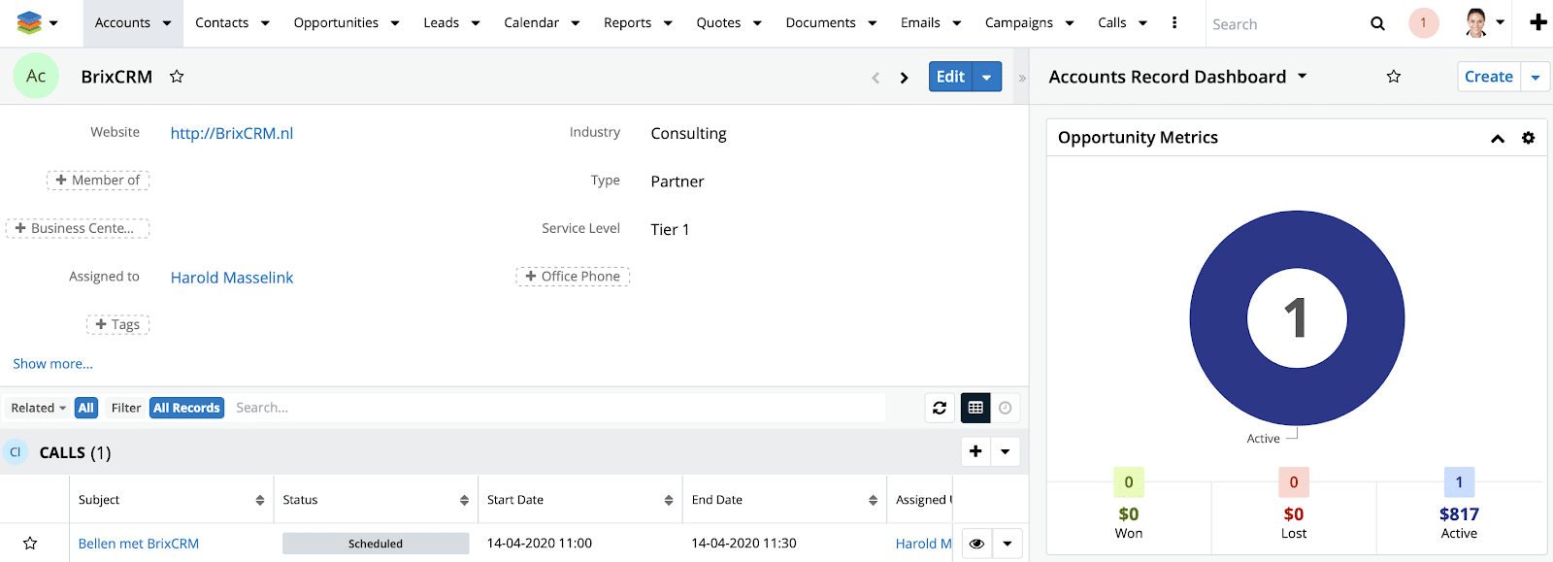Open the Calls module tab
Screen dimensions: 1553x562
[1112, 23]
